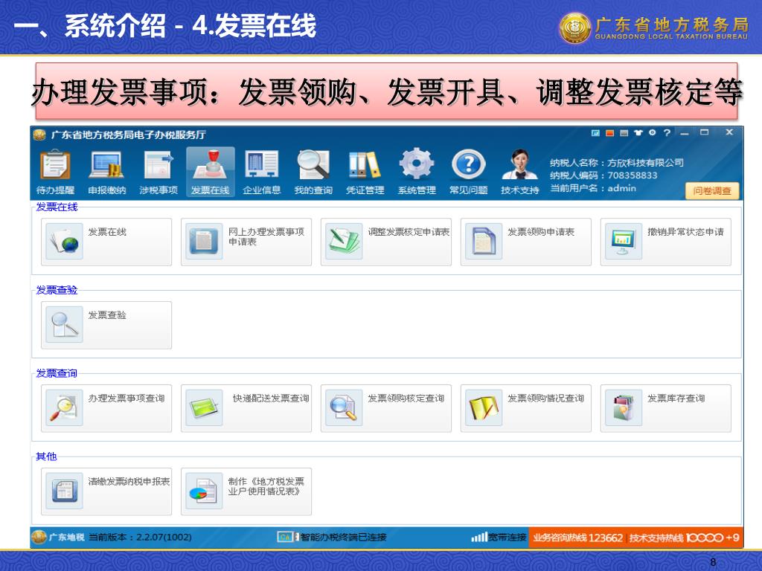The image size is (762, 571).
Task: Click the 宽带连接 signal bars icon
Action: click(479, 537)
